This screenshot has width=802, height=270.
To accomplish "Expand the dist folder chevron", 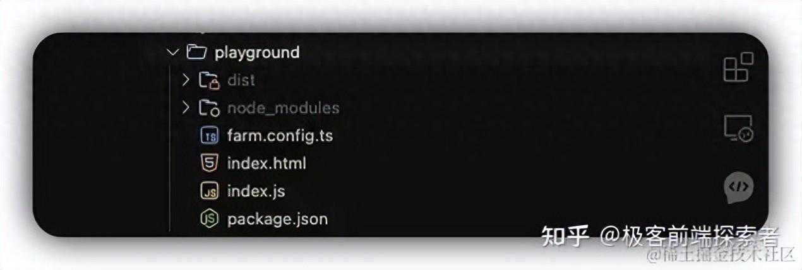I will (x=186, y=80).
